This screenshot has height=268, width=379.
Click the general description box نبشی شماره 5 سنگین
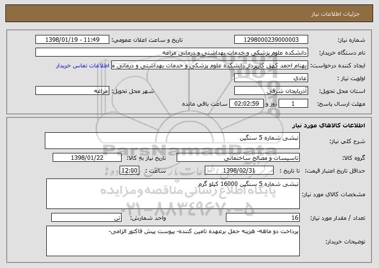[x=172, y=141]
